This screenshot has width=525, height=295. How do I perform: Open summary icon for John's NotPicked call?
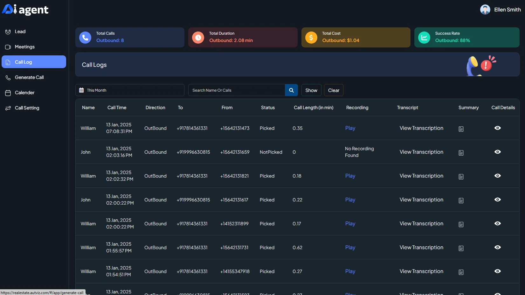coord(461,153)
